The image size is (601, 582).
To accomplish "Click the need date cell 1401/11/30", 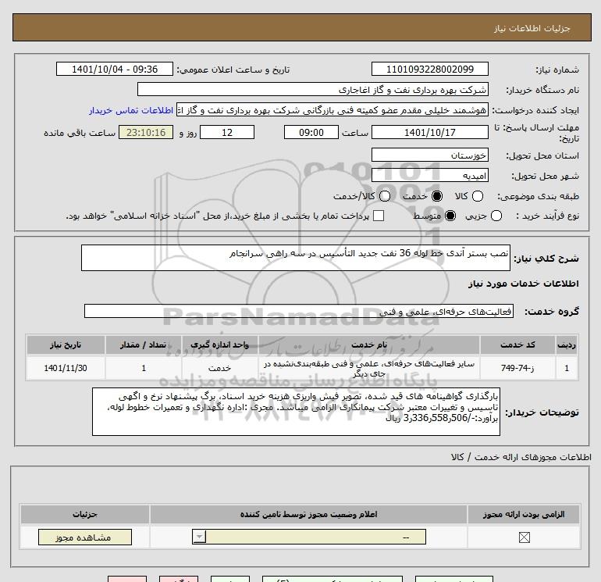I will tap(66, 368).
